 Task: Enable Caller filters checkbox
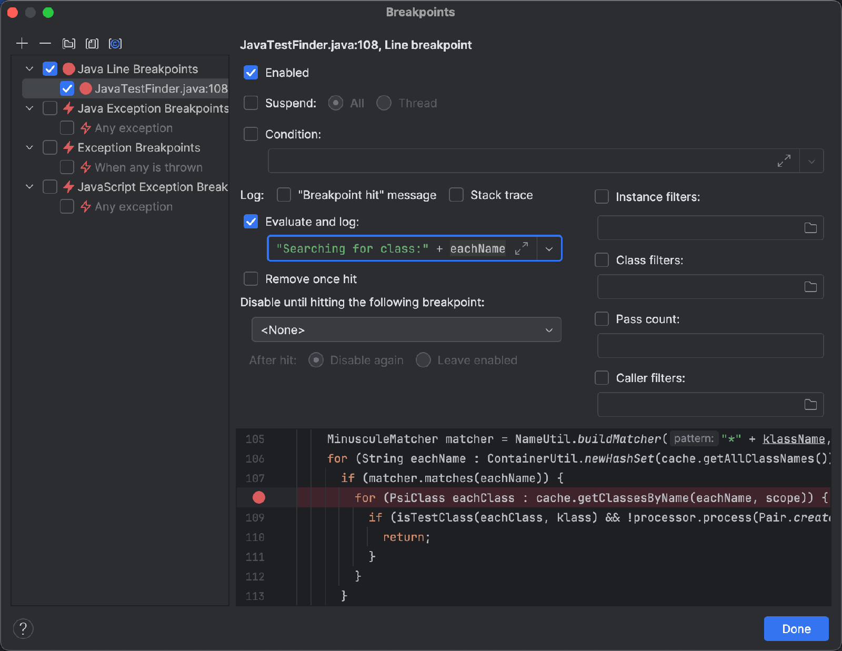[x=602, y=378]
